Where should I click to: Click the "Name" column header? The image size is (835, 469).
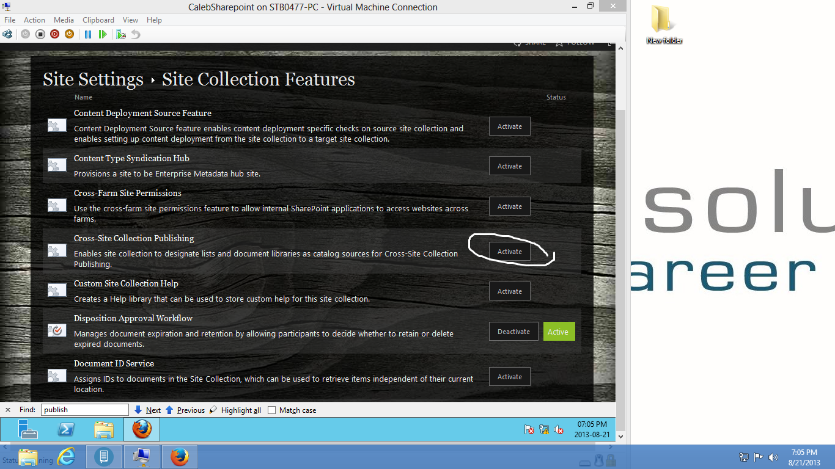tap(84, 97)
